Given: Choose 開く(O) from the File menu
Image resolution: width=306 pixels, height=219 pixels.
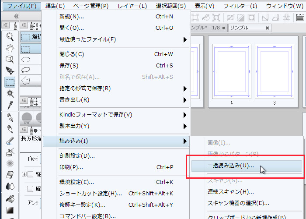Looking at the screenshot, I should coord(116,28).
